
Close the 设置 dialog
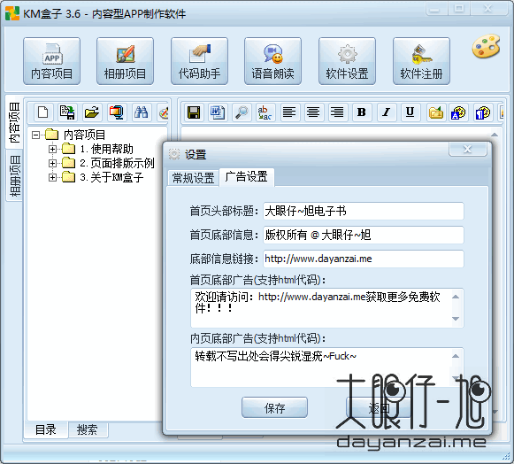(468, 149)
